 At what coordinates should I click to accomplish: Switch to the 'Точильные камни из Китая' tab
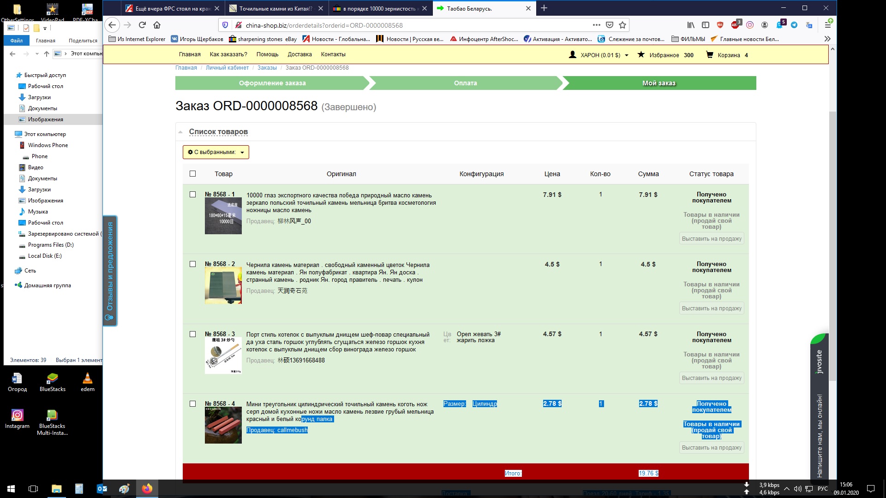tap(276, 8)
